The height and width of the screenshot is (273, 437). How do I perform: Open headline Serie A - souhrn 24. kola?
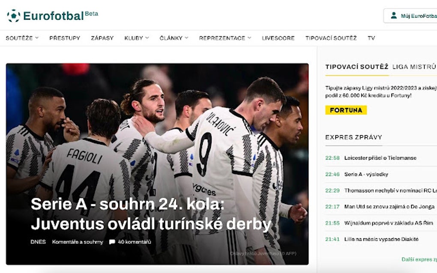(x=151, y=214)
